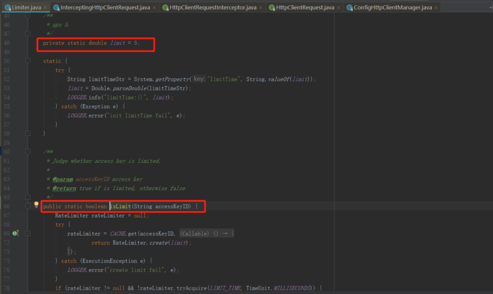
Task: Open the lightbulb quick-fix on line 66
Action: [x=36, y=205]
